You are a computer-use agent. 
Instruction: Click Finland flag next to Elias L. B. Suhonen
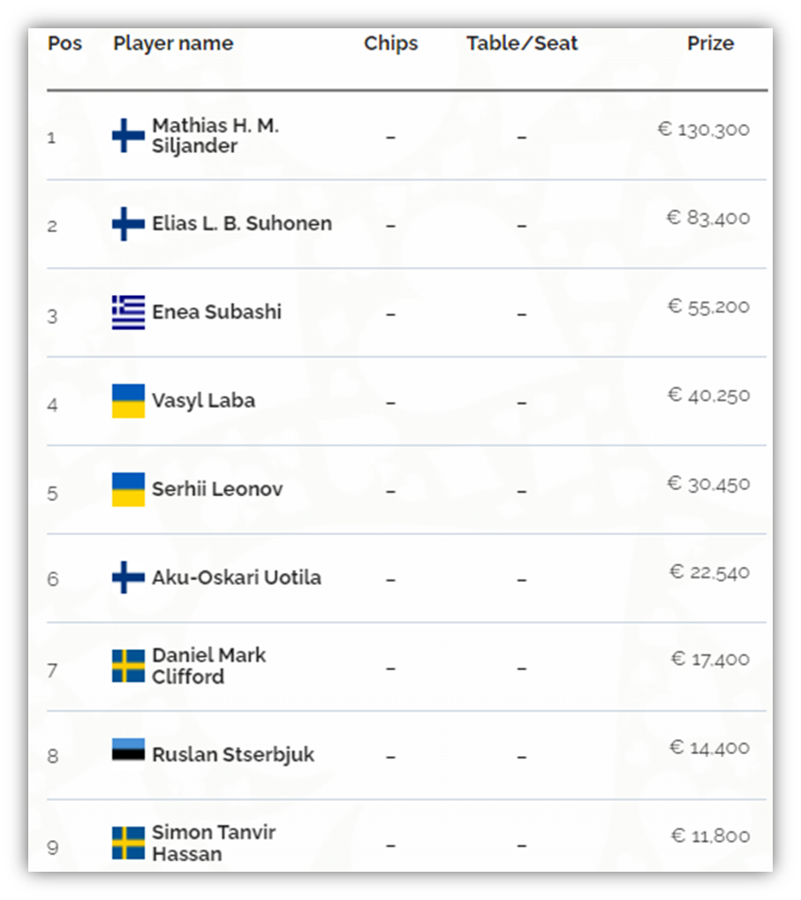[x=129, y=223]
